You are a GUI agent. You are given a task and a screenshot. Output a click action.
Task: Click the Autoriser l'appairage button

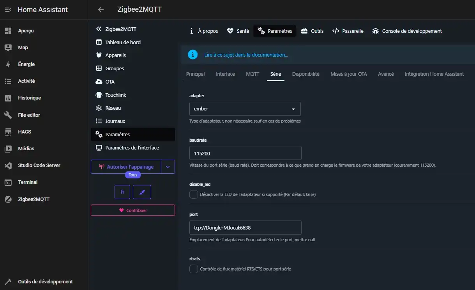click(x=126, y=167)
